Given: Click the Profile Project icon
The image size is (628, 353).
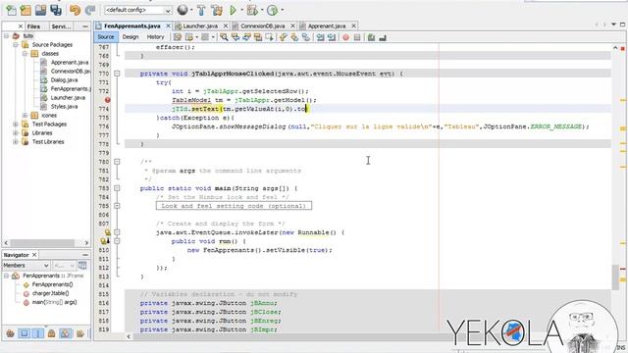Looking at the screenshot, I should 273,10.
